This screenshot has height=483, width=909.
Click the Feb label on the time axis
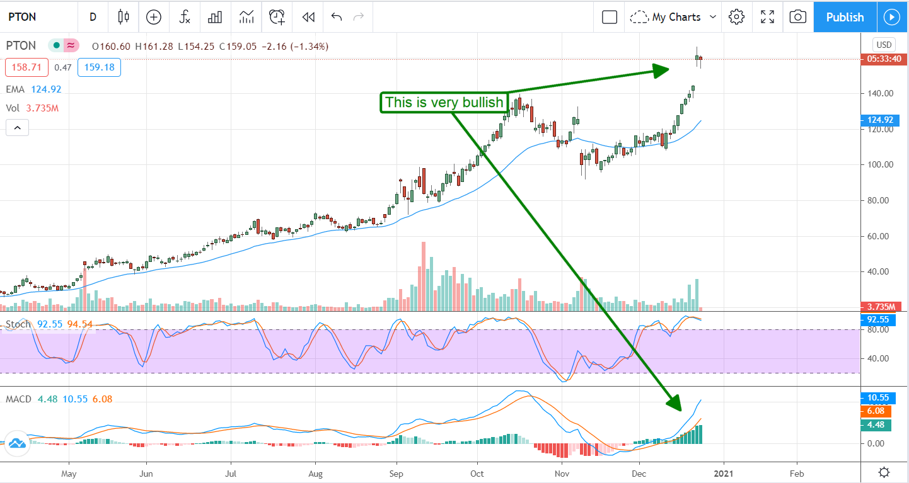[x=797, y=473]
